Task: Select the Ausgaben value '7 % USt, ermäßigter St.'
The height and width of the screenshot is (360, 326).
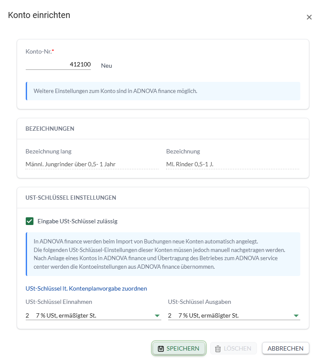Action: tap(208, 315)
